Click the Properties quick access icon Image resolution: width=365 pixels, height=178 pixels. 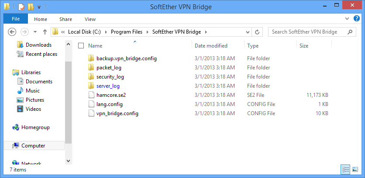22,7
